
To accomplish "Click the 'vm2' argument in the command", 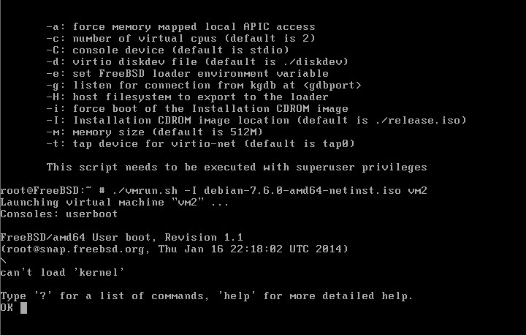I will coord(417,190).
